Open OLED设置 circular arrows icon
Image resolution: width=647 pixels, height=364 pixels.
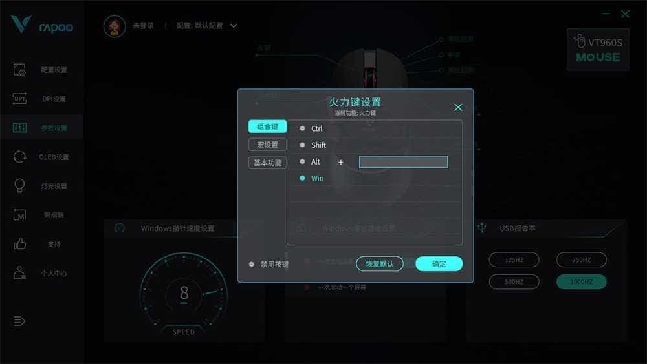19,156
